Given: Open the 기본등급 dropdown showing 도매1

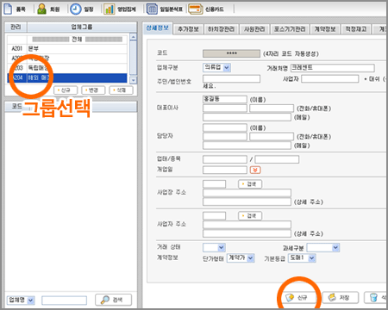Looking at the screenshot, I should click(x=302, y=258).
